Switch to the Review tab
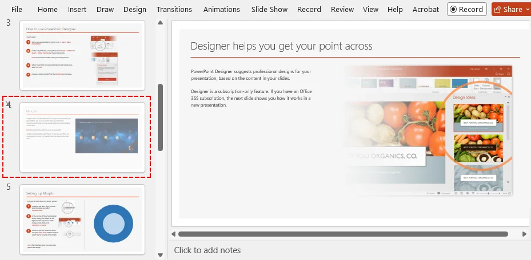Screen dimensions: 531x260 pos(342,10)
